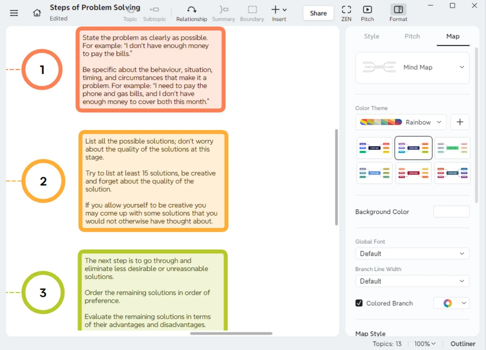Screen dimensions: 486x350
Task: Open the Branch Line Width dropdown
Action: (x=412, y=281)
